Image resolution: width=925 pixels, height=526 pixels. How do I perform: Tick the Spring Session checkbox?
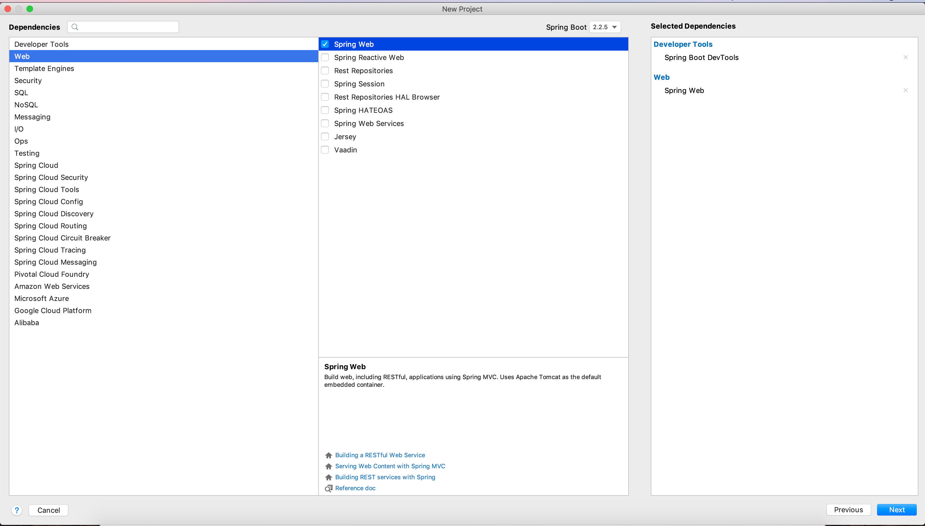click(325, 84)
